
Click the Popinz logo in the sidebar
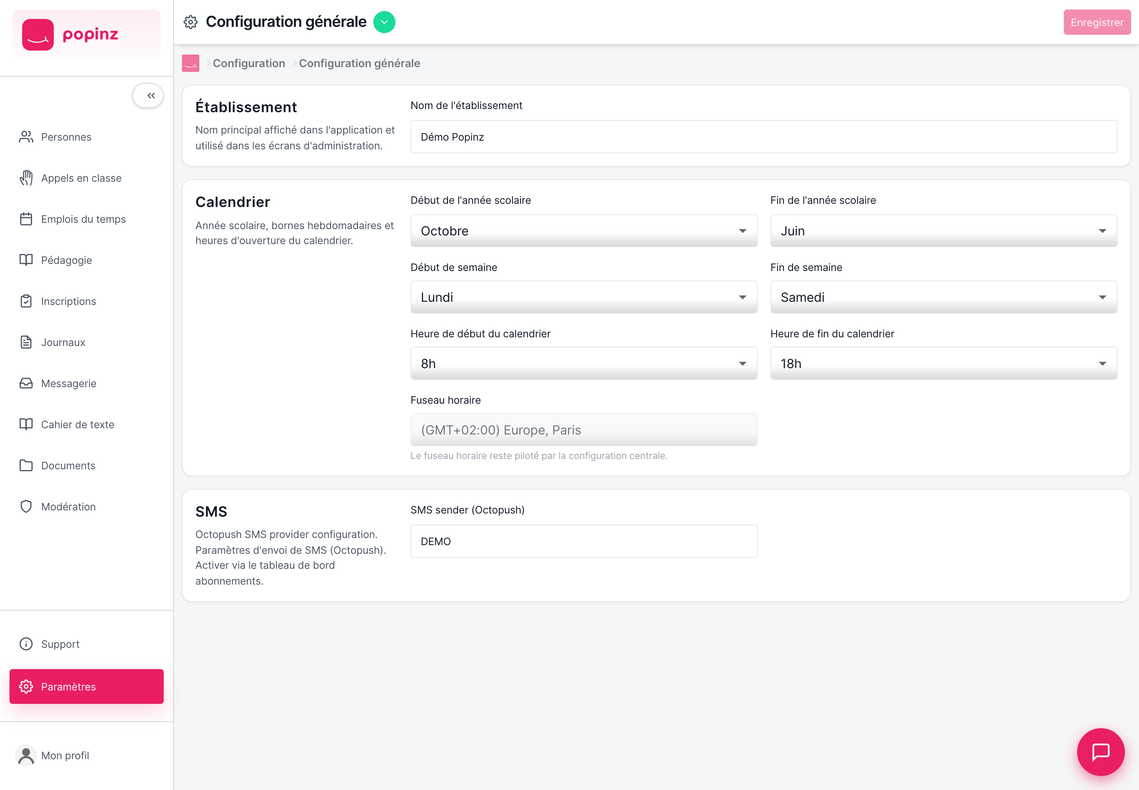coord(86,35)
